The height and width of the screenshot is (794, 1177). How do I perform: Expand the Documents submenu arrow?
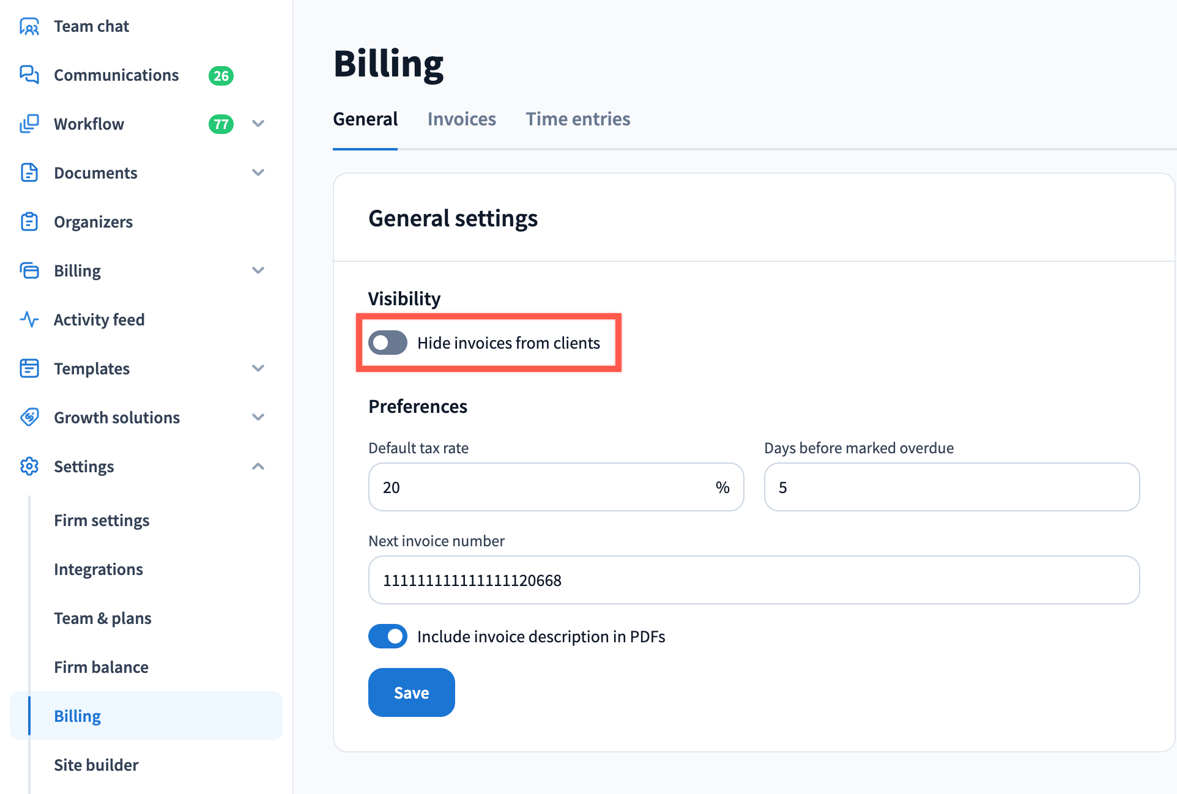pos(258,173)
